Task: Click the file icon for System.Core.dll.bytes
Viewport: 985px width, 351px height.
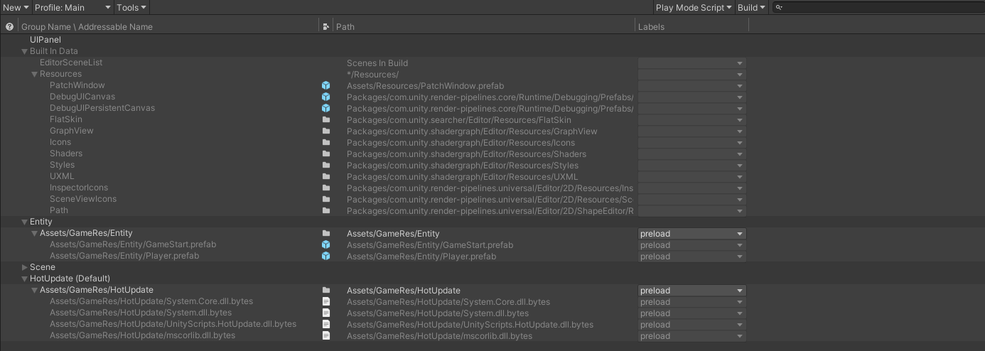Action: (326, 301)
